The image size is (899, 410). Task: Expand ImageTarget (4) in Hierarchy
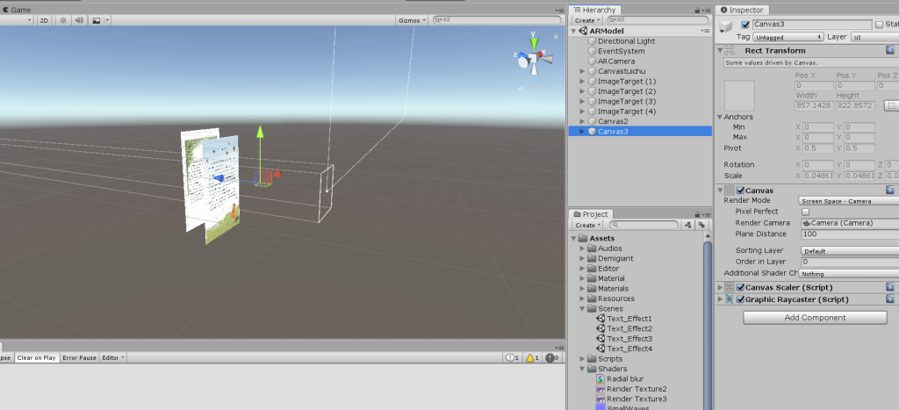(583, 111)
